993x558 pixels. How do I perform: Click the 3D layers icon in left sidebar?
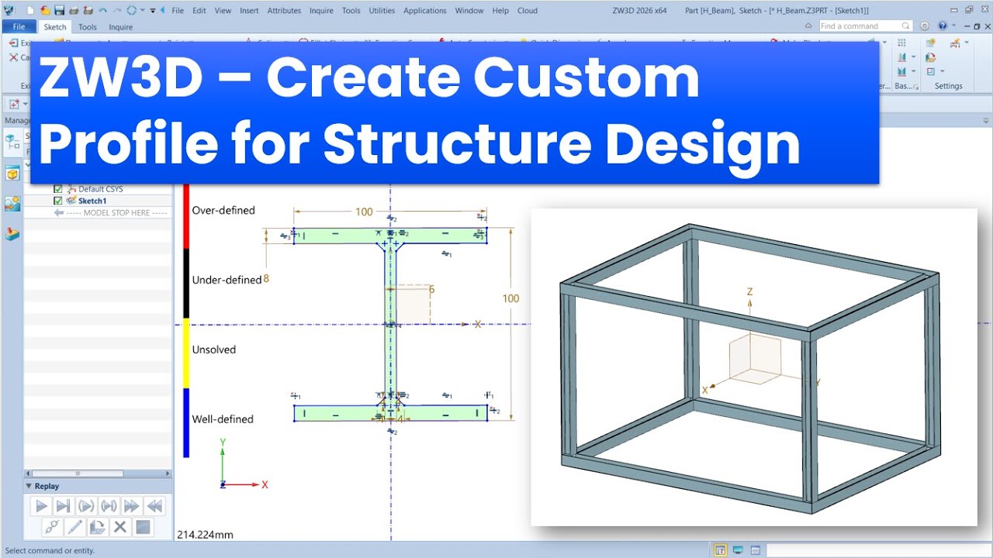click(12, 233)
